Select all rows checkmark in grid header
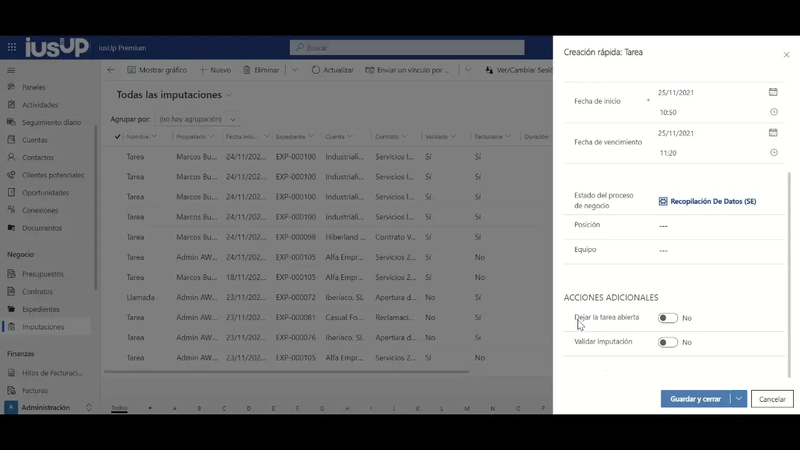 117,136
